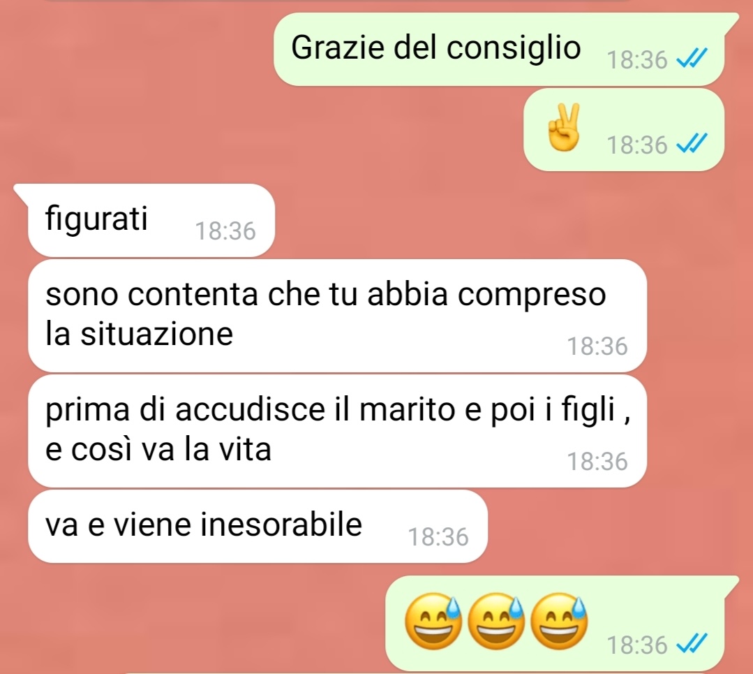Tap timestamp on 'va e viene inesorabile'
Screen dimensions: 753x674
click(x=438, y=537)
